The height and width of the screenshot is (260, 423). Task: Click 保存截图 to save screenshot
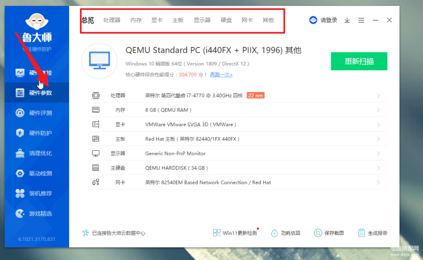pyautogui.click(x=329, y=233)
